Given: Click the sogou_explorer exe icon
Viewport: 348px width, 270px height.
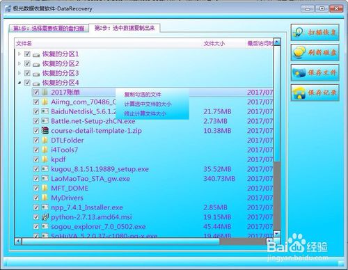Looking at the screenshot, I should click(45, 226).
